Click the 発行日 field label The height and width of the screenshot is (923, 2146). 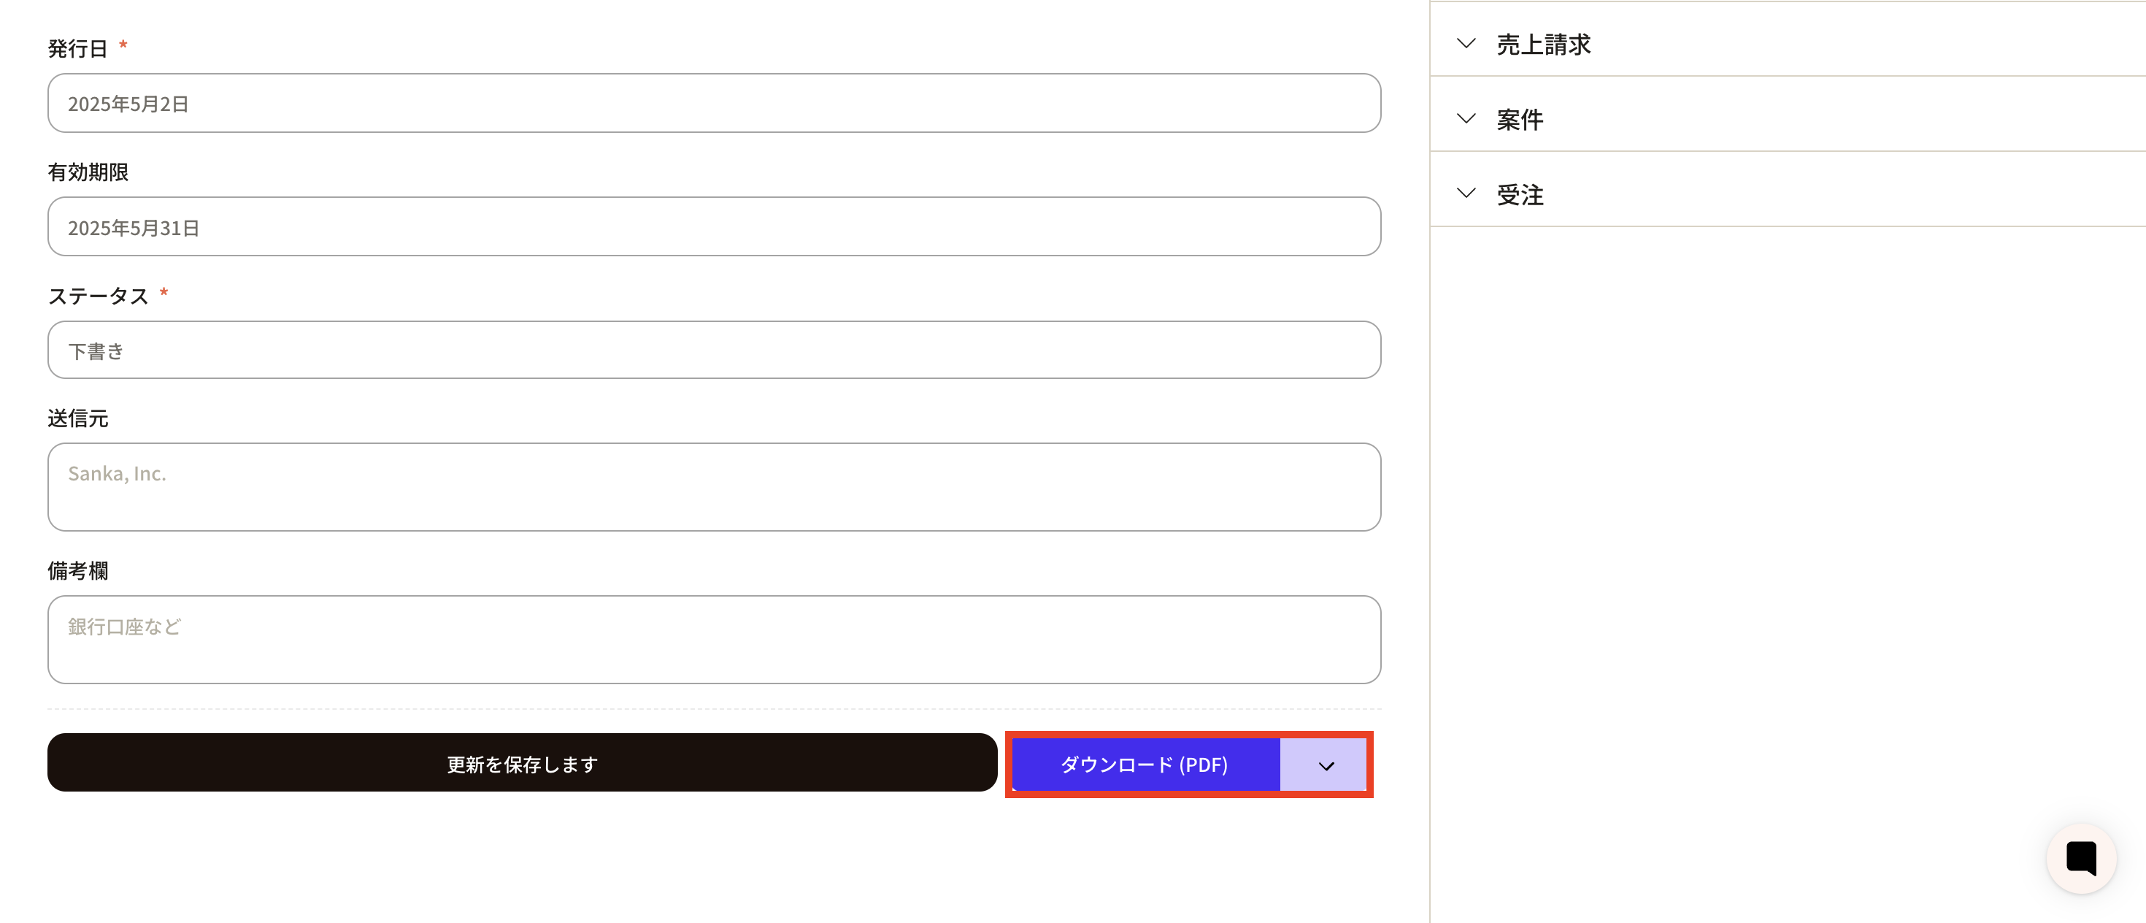pyautogui.click(x=77, y=48)
